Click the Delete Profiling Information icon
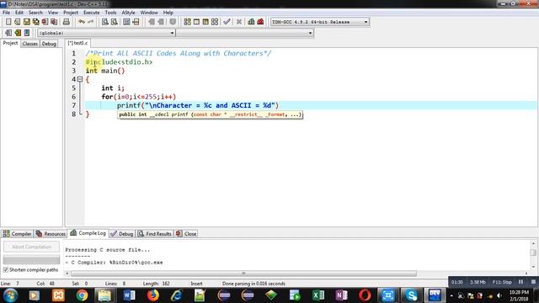 (260, 22)
